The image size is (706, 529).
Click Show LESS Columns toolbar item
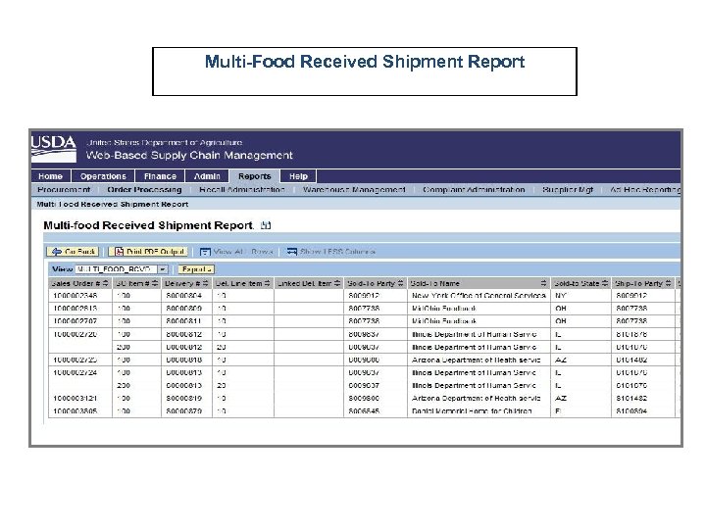pos(331,252)
